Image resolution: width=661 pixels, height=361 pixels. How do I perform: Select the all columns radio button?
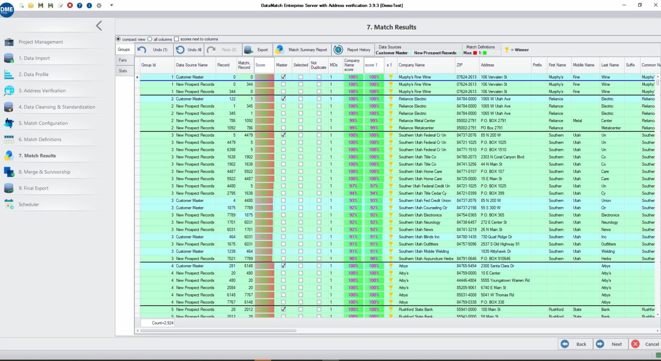pyautogui.click(x=150, y=39)
